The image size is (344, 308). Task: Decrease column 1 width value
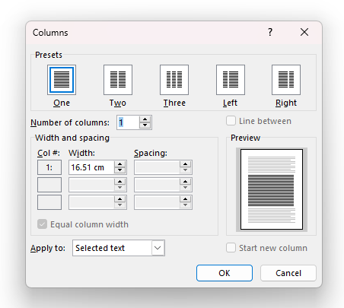point(119,170)
